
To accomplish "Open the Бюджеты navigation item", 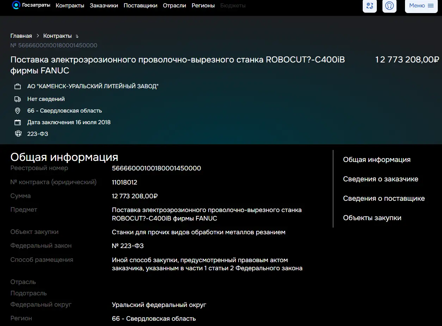I will coord(233,6).
